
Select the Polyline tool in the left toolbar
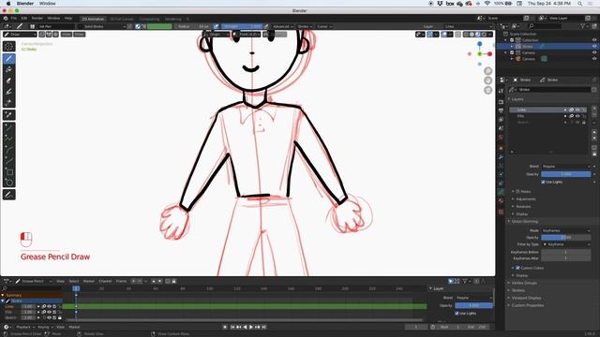(8, 139)
